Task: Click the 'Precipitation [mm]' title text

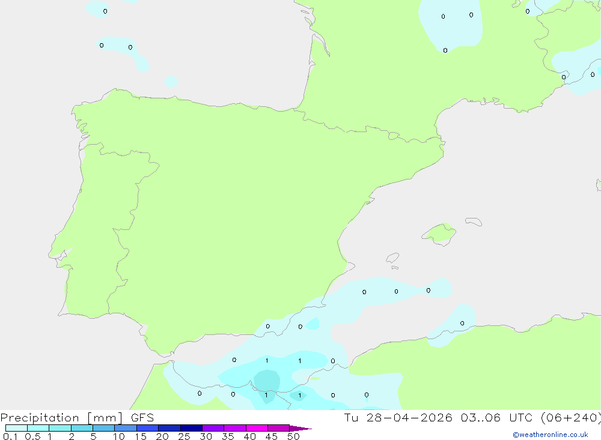Action: click(61, 418)
